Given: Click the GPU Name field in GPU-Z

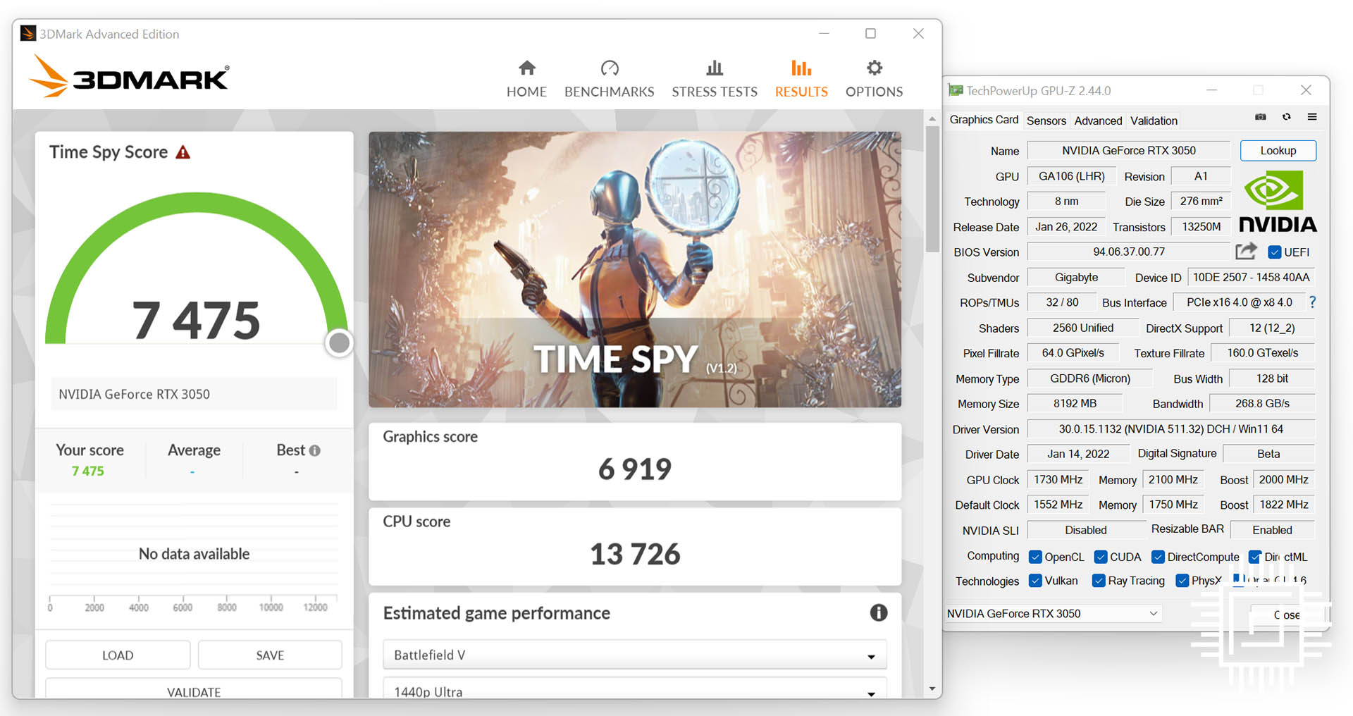Looking at the screenshot, I should 1128,150.
